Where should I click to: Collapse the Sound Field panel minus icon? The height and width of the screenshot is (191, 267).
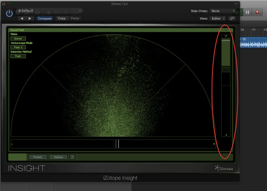(226, 30)
